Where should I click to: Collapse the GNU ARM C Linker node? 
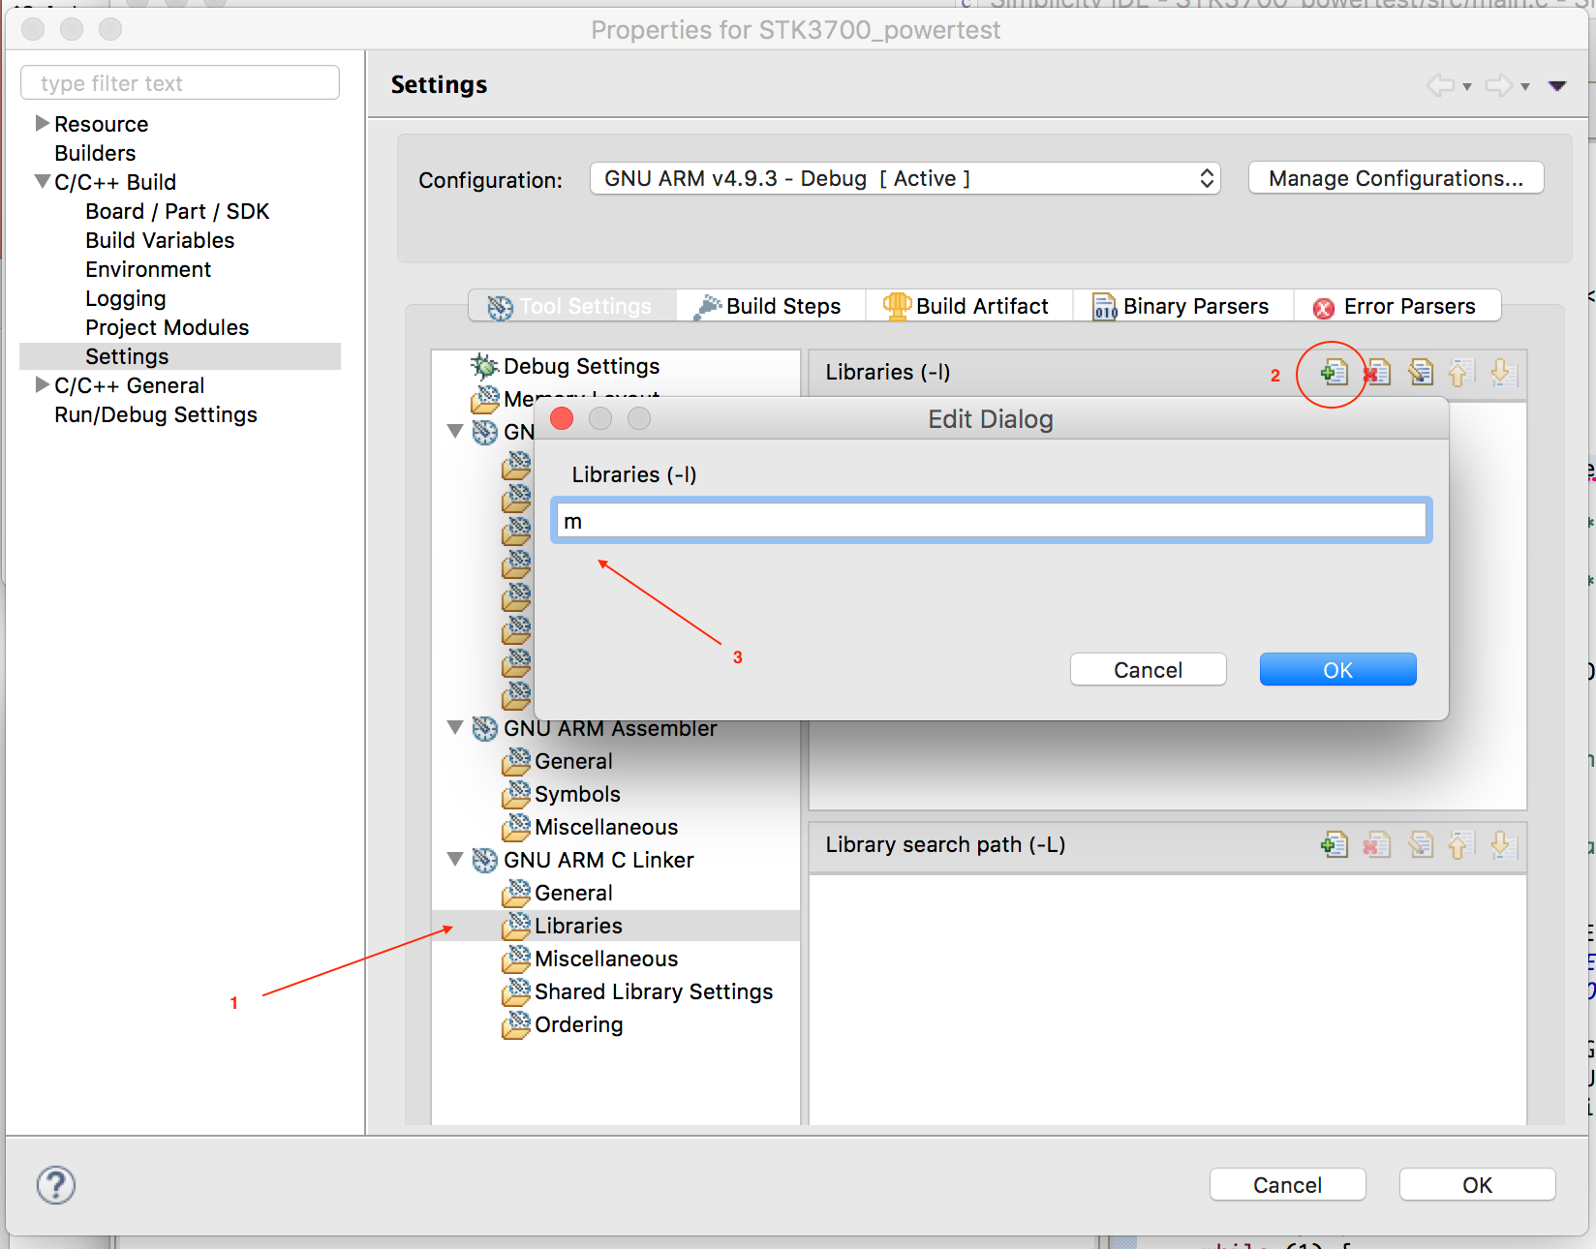click(454, 860)
